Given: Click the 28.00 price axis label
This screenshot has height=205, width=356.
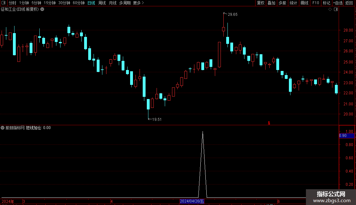Looking at the screenshot, I should [x=348, y=30].
